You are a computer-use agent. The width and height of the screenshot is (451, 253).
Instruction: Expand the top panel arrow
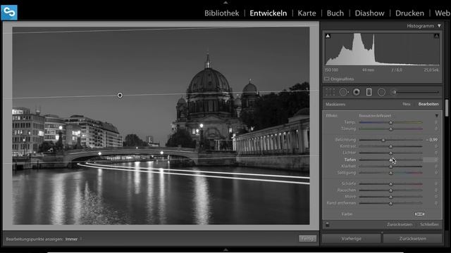[x=225, y=2]
